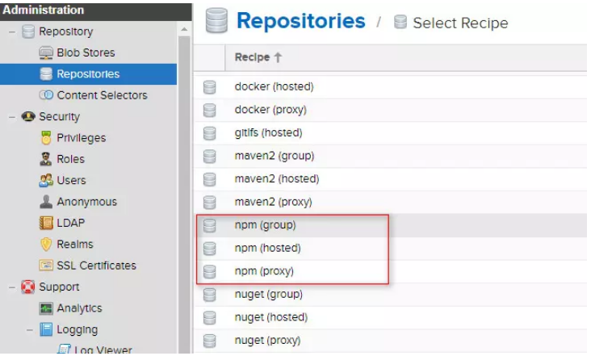Click the Roles icon in Security

(x=46, y=159)
